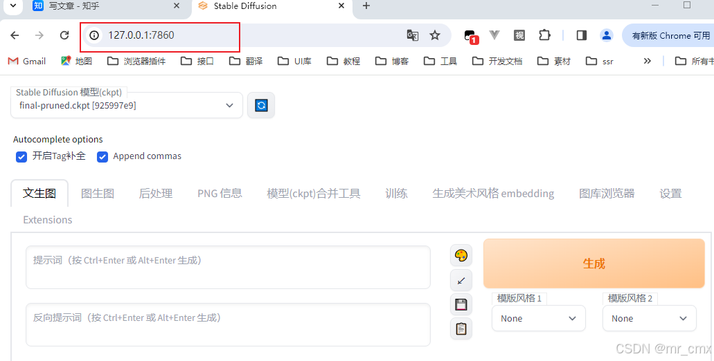Open the 模版风格 1 dropdown
714x361 pixels.
[539, 318]
